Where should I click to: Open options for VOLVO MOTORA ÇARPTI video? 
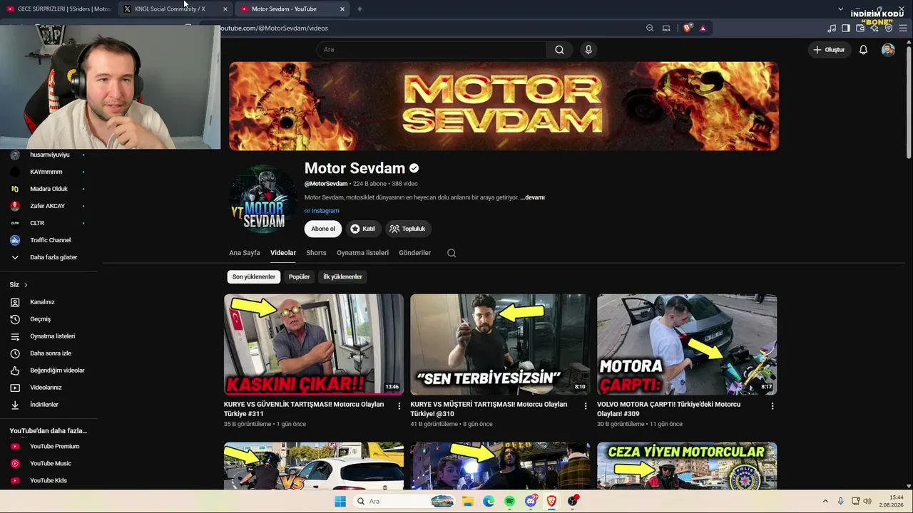[772, 406]
